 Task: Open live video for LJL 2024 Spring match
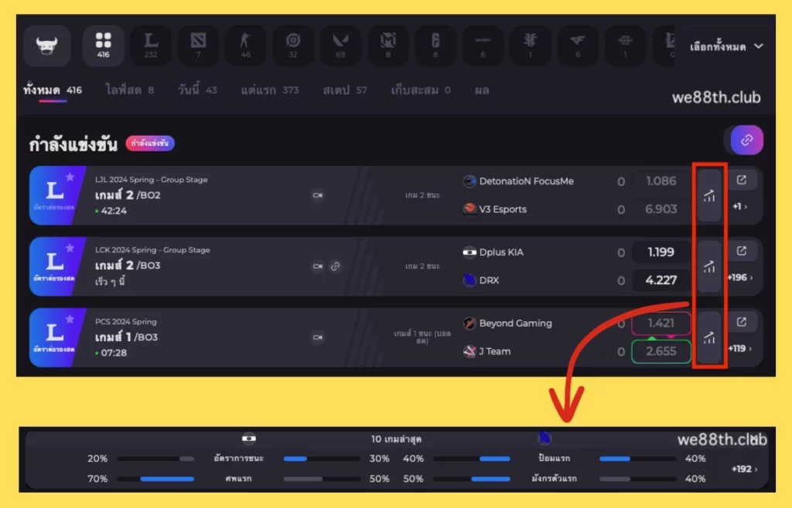coord(318,195)
